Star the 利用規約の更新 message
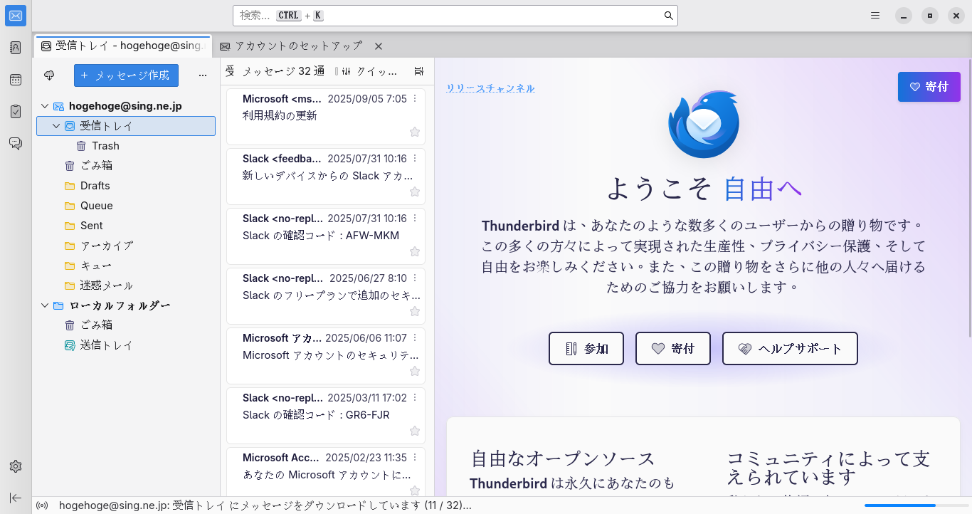The height and width of the screenshot is (514, 972). point(415,132)
